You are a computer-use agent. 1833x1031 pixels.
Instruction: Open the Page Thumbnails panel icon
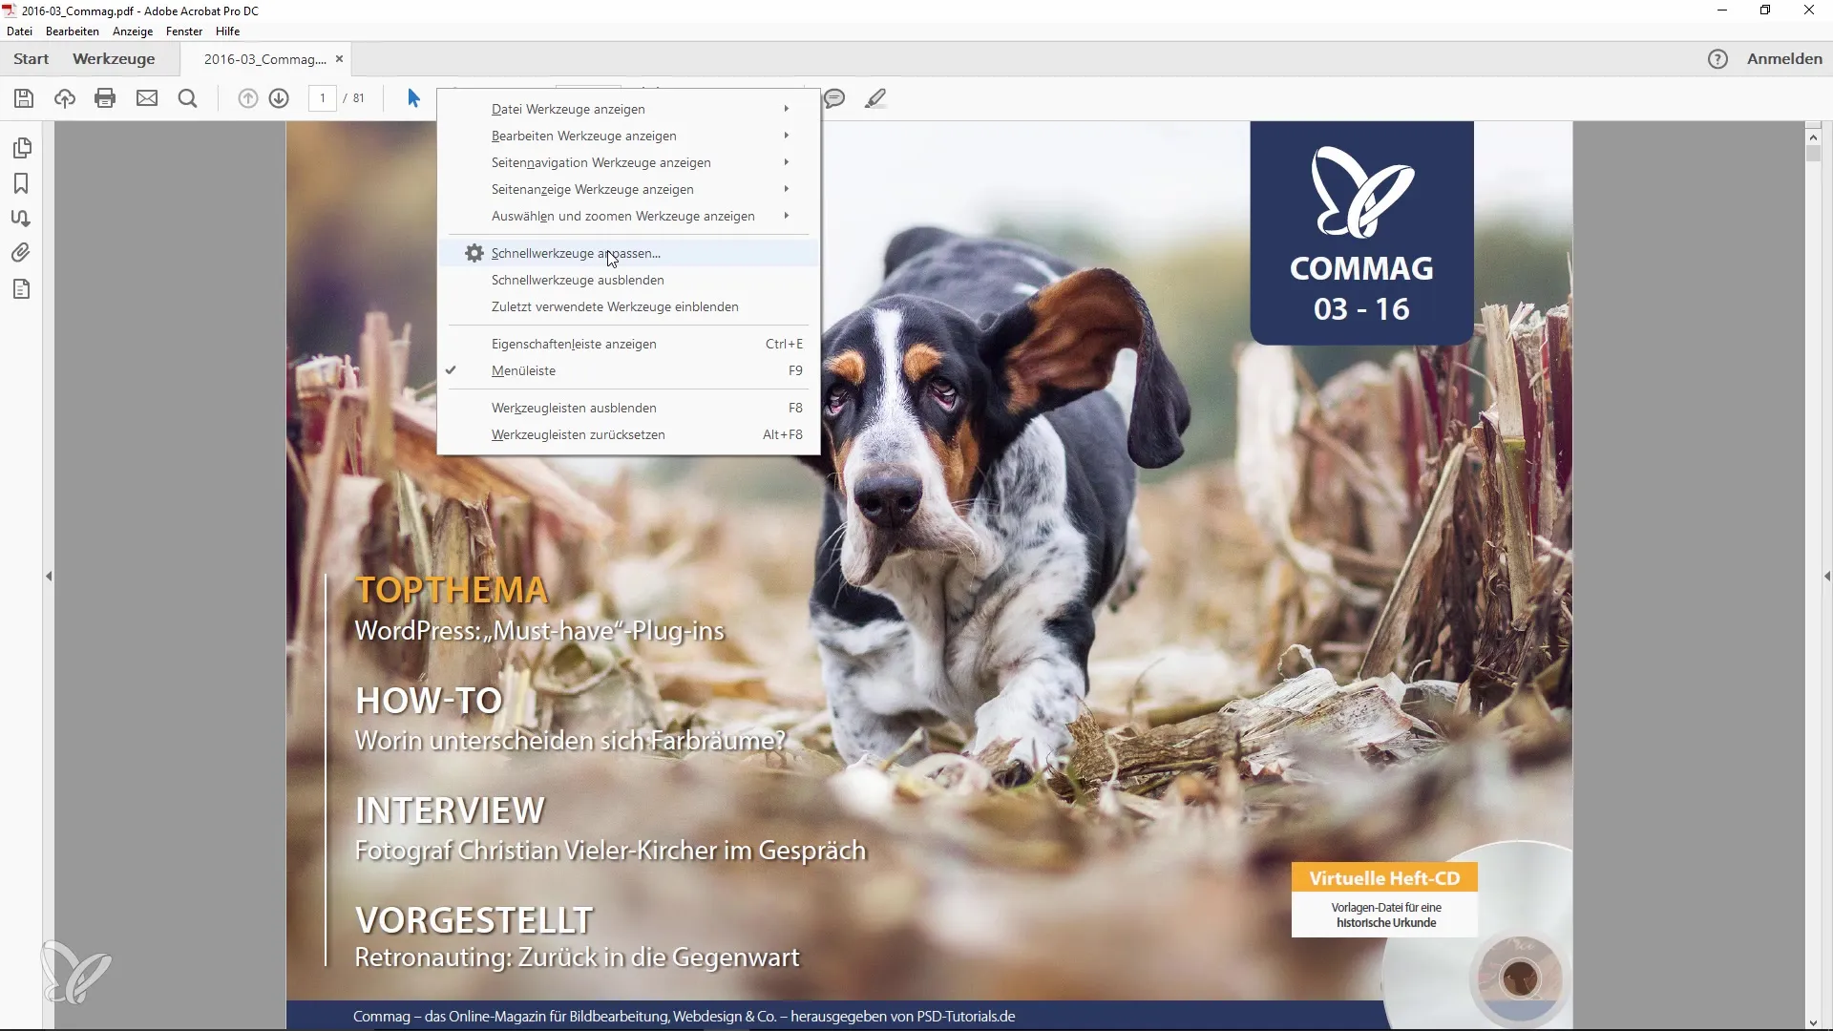tap(22, 148)
